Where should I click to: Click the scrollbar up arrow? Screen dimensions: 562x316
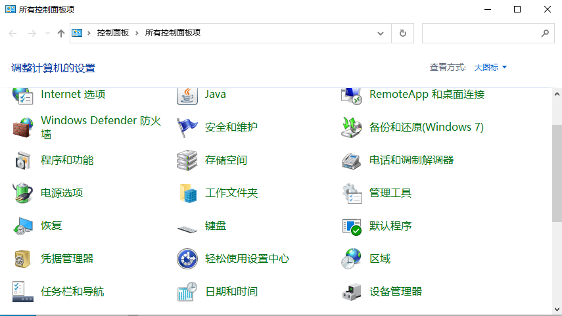click(x=557, y=94)
